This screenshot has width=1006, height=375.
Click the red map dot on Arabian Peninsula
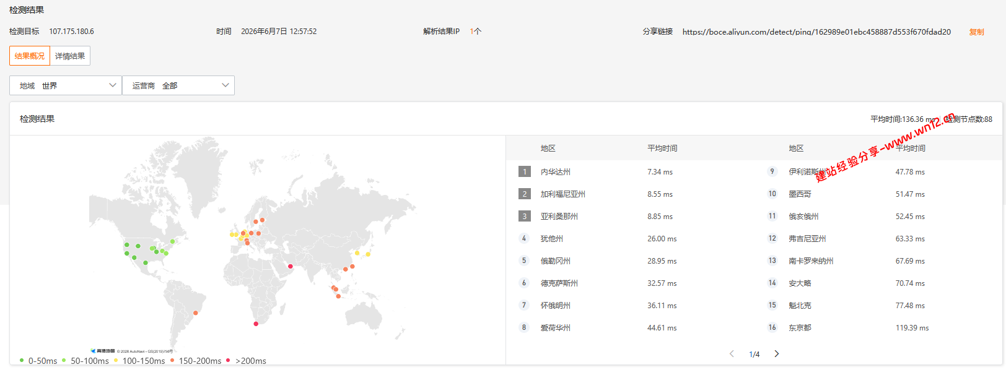tap(290, 267)
